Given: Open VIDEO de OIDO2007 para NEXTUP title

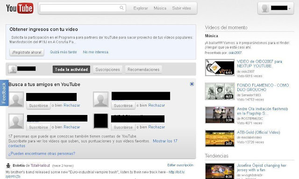Looking at the screenshot, I should [259, 64].
